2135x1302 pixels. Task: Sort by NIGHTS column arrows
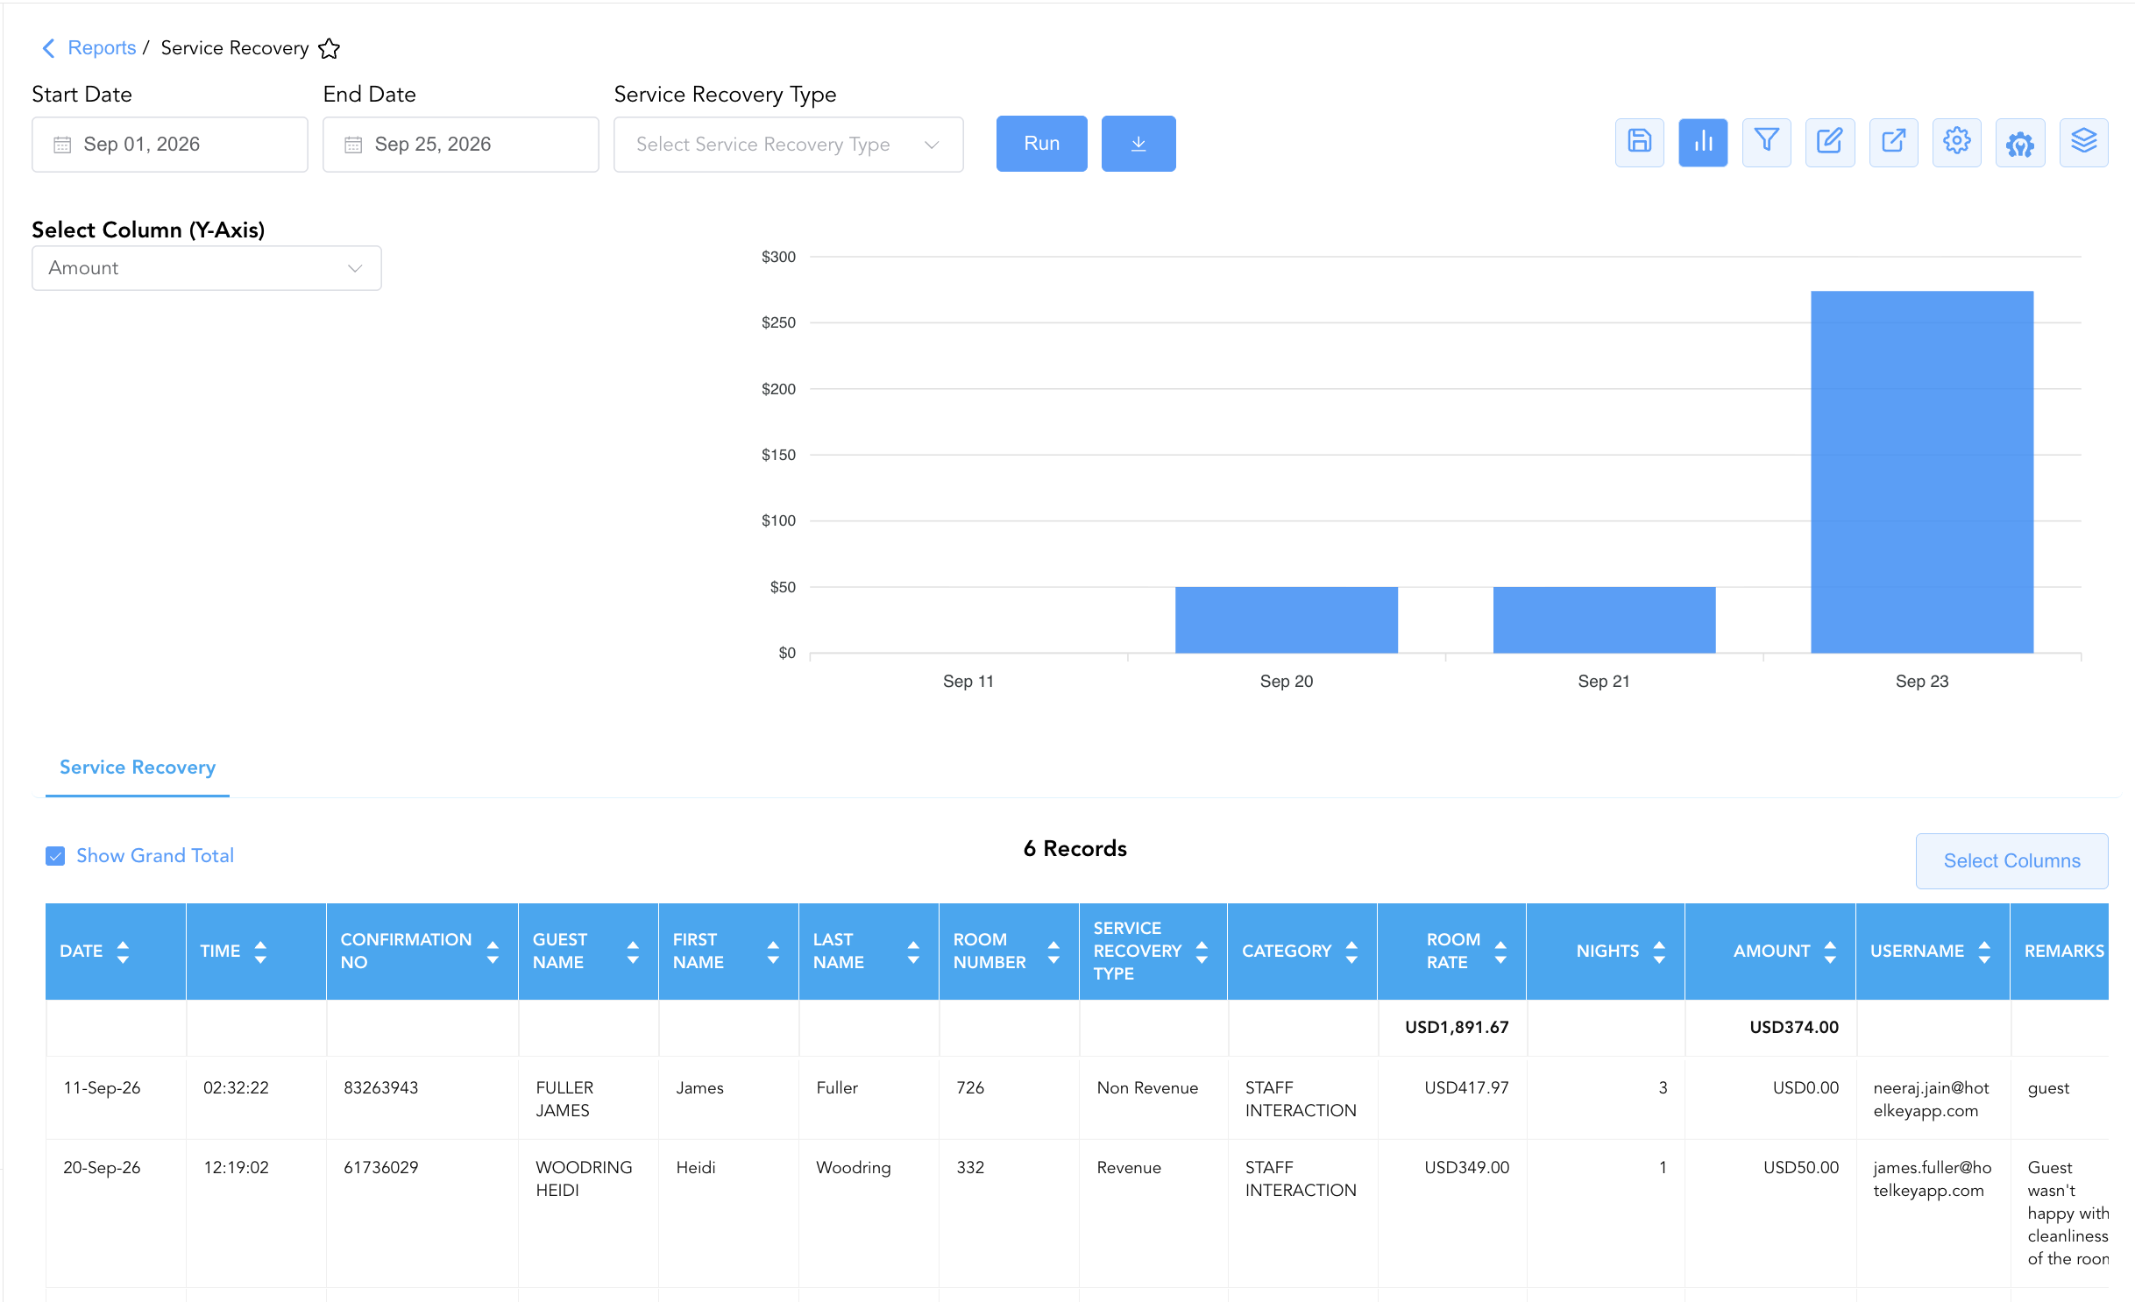tap(1659, 952)
